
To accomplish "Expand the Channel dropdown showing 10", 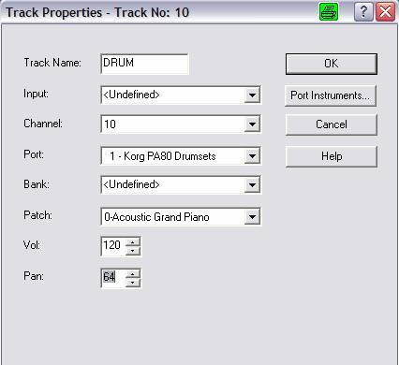I will 252,124.
